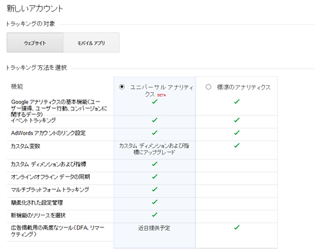Click Universal column checkmark for AdWords リンク設定
The height and width of the screenshot is (249, 318).
pos(155,133)
